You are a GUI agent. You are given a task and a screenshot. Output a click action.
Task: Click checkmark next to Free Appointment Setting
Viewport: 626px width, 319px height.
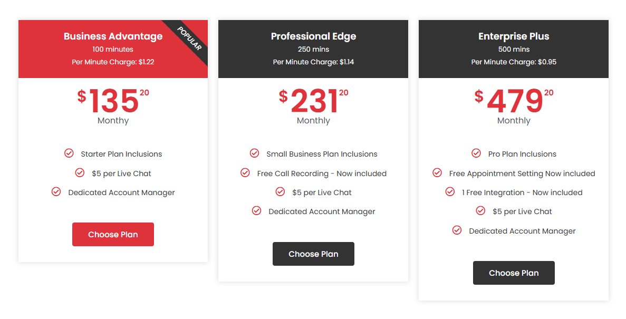[x=437, y=173]
